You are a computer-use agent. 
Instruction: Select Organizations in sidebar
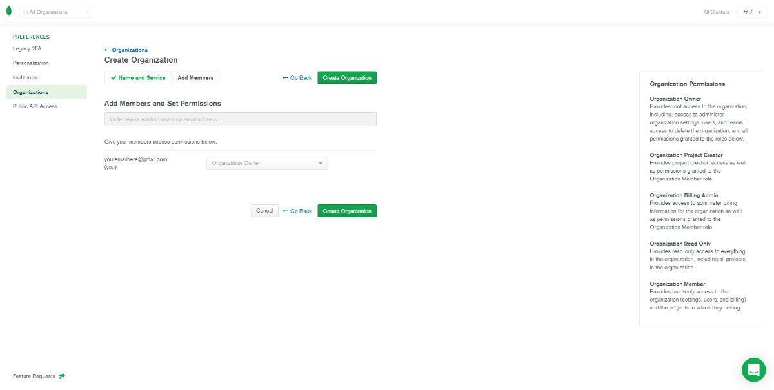(x=46, y=92)
